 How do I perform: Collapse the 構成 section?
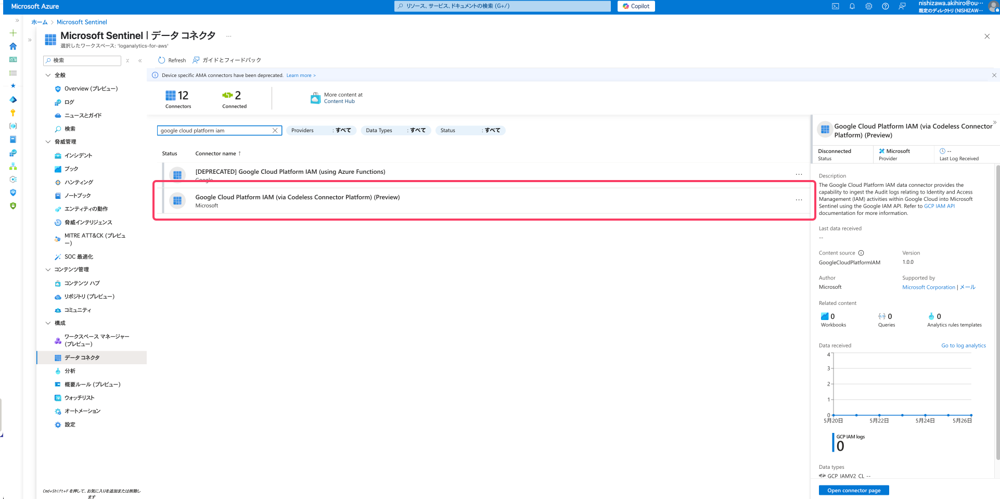click(48, 323)
